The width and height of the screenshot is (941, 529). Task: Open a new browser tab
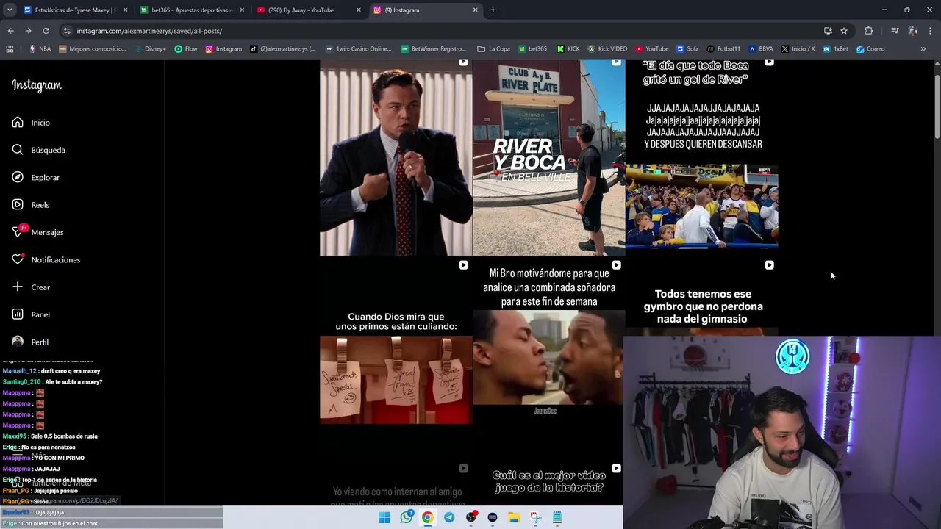(x=493, y=10)
